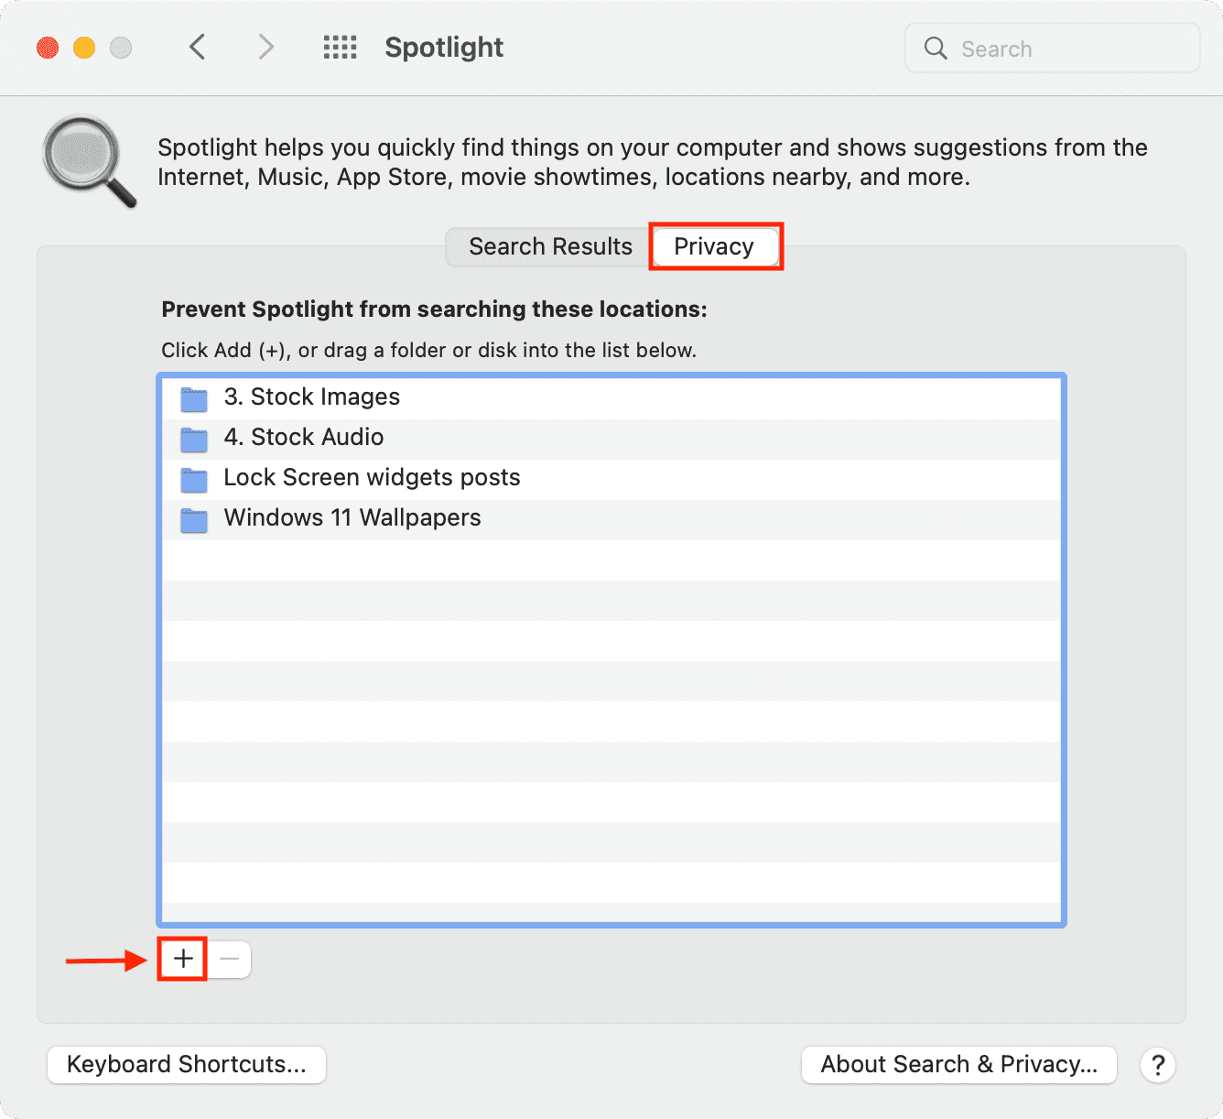Screen dimensions: 1223x1119
Task: Go back with the left chevron arrow
Action: 197,47
